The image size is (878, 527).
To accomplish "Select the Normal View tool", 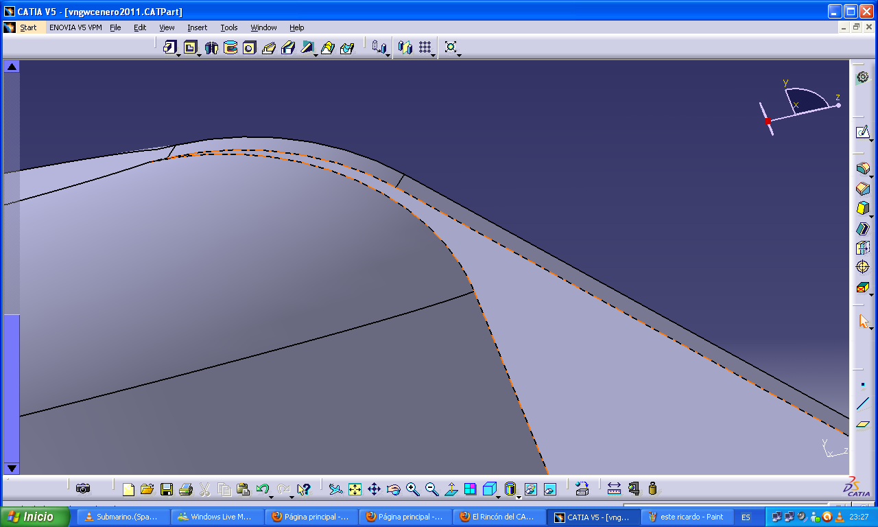I will tap(451, 489).
